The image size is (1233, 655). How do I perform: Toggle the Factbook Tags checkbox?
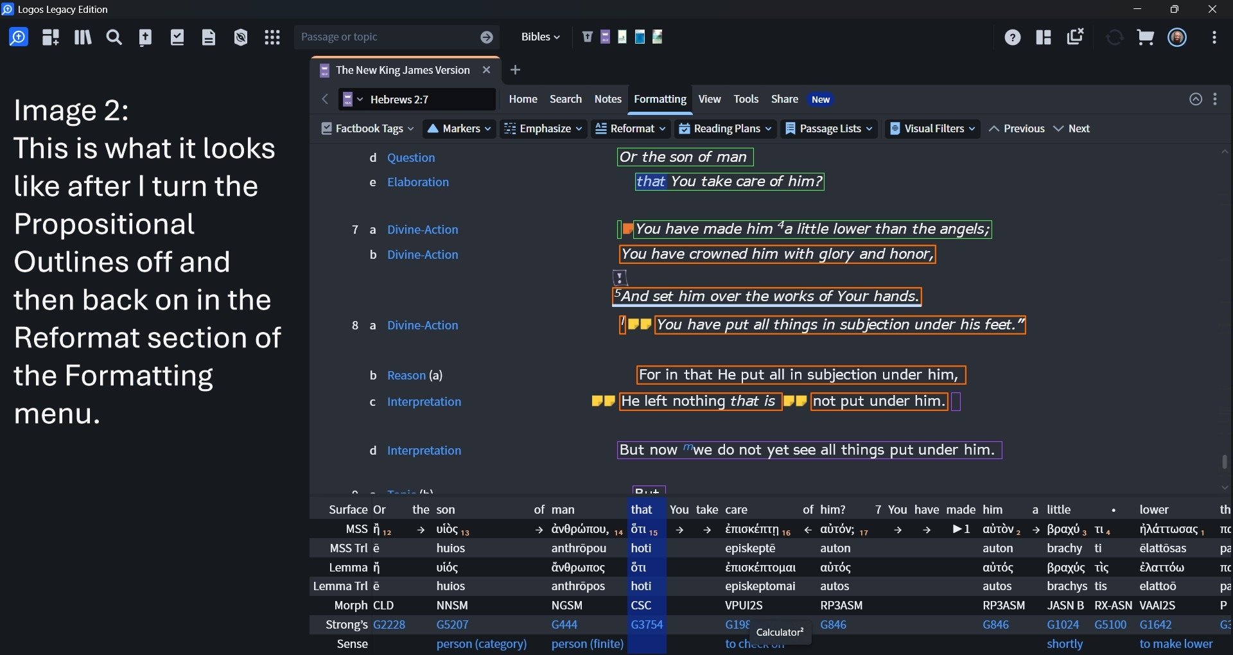coord(327,128)
